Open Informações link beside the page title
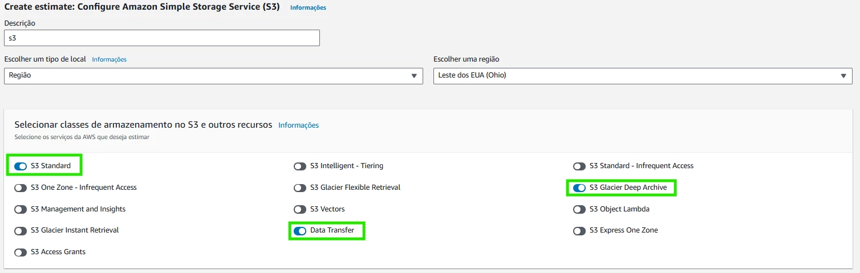The width and height of the screenshot is (860, 273). coord(308,8)
